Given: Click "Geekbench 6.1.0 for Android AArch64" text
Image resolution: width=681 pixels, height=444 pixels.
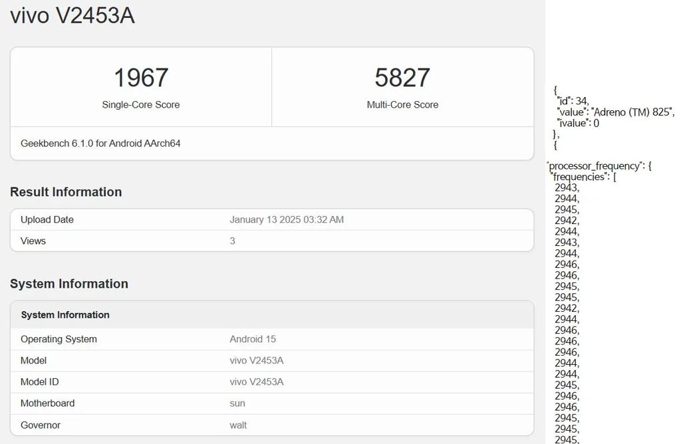Looking at the screenshot, I should click(100, 143).
